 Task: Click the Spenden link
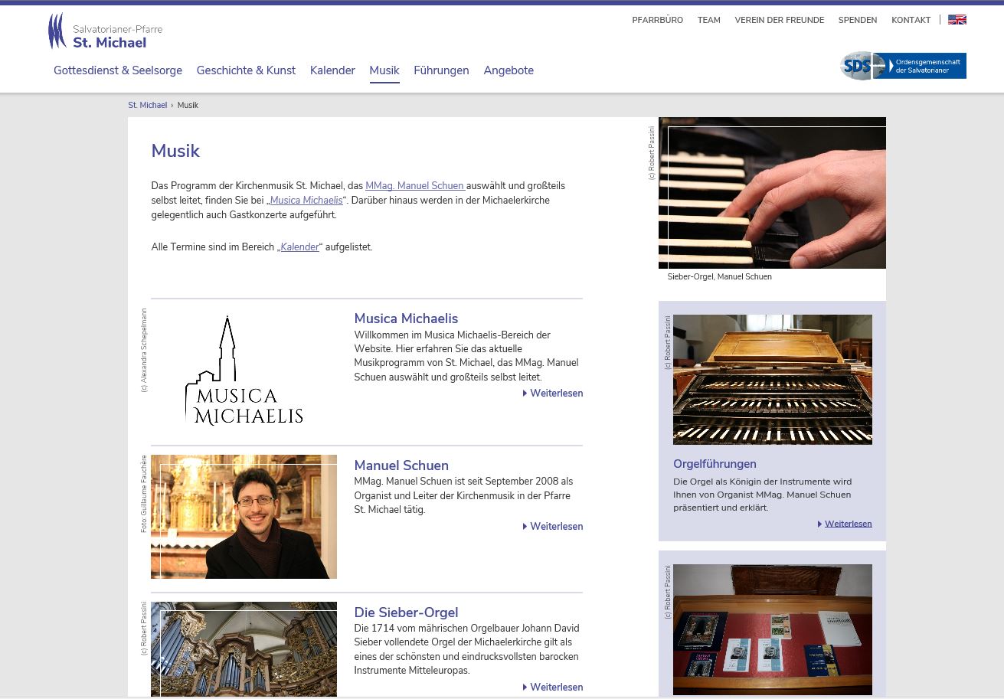(x=857, y=20)
